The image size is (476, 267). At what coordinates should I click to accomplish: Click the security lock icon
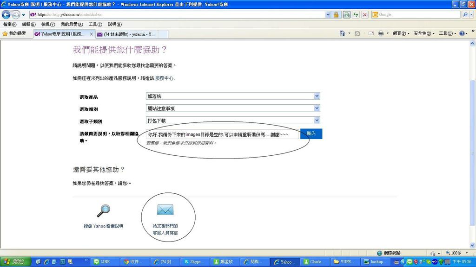coord(336,14)
